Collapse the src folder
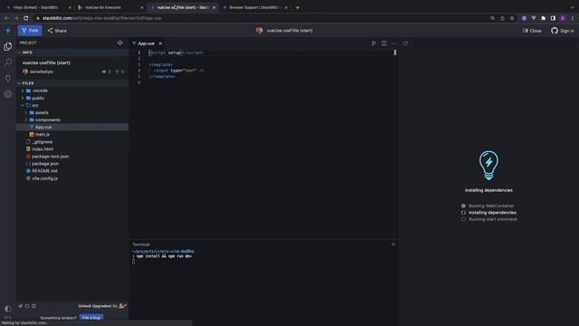Viewport: 579px width, 326px height. pyautogui.click(x=23, y=105)
